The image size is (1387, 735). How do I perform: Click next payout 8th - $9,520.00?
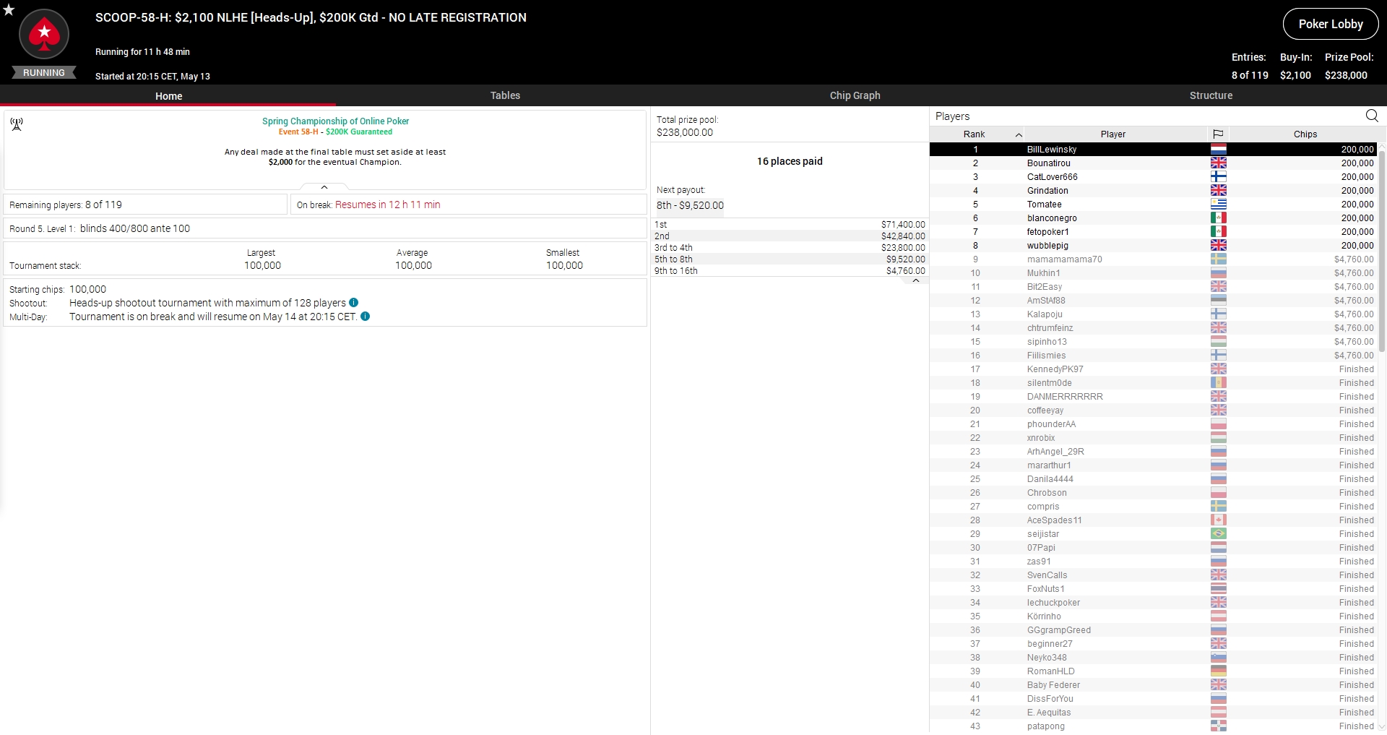[690, 205]
